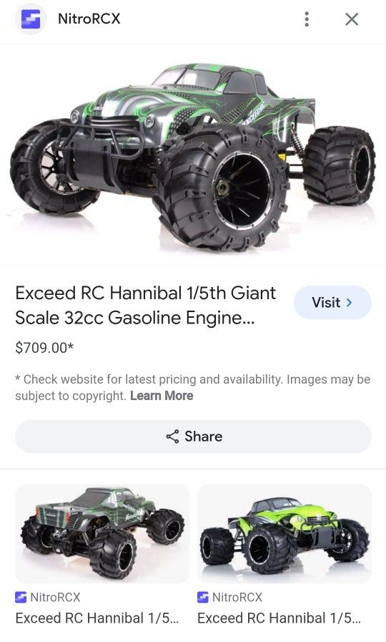Click NitroRCX source label under right thumbnail

[x=237, y=598]
